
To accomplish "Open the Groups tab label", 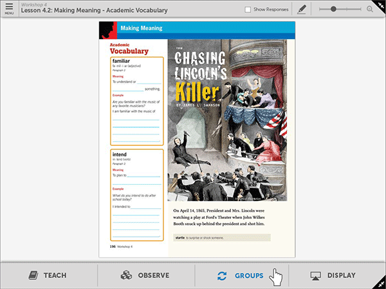I will point(249,276).
